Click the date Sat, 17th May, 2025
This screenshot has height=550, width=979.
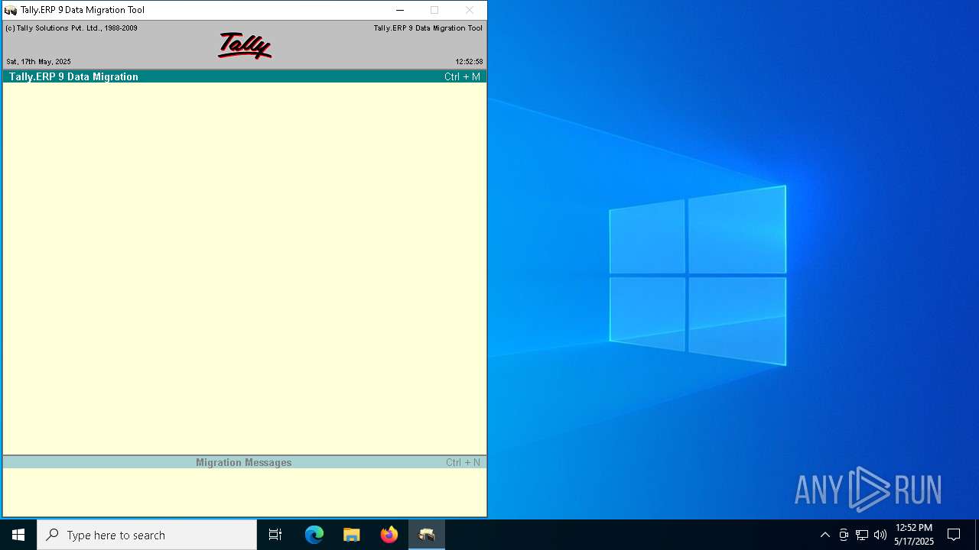point(38,62)
